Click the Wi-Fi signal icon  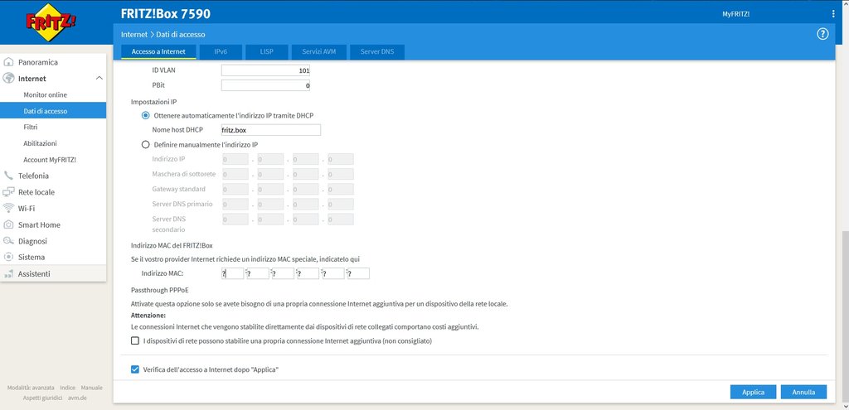8,208
